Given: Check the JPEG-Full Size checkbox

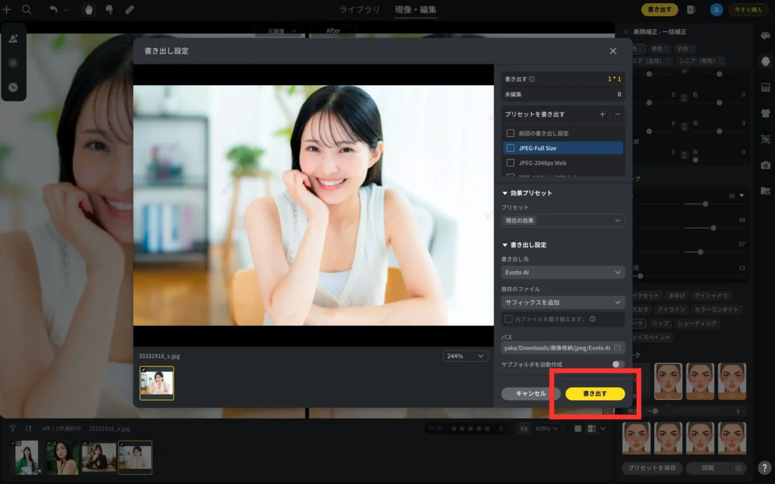Looking at the screenshot, I should point(510,148).
